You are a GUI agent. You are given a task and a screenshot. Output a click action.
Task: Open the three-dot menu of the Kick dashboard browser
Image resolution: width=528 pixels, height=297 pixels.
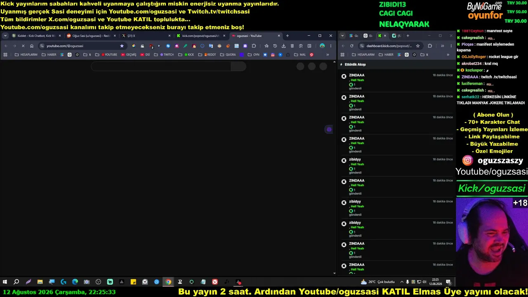coord(451,46)
